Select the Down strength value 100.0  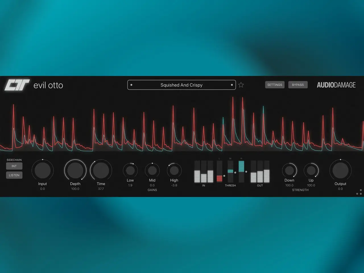pos(289,185)
